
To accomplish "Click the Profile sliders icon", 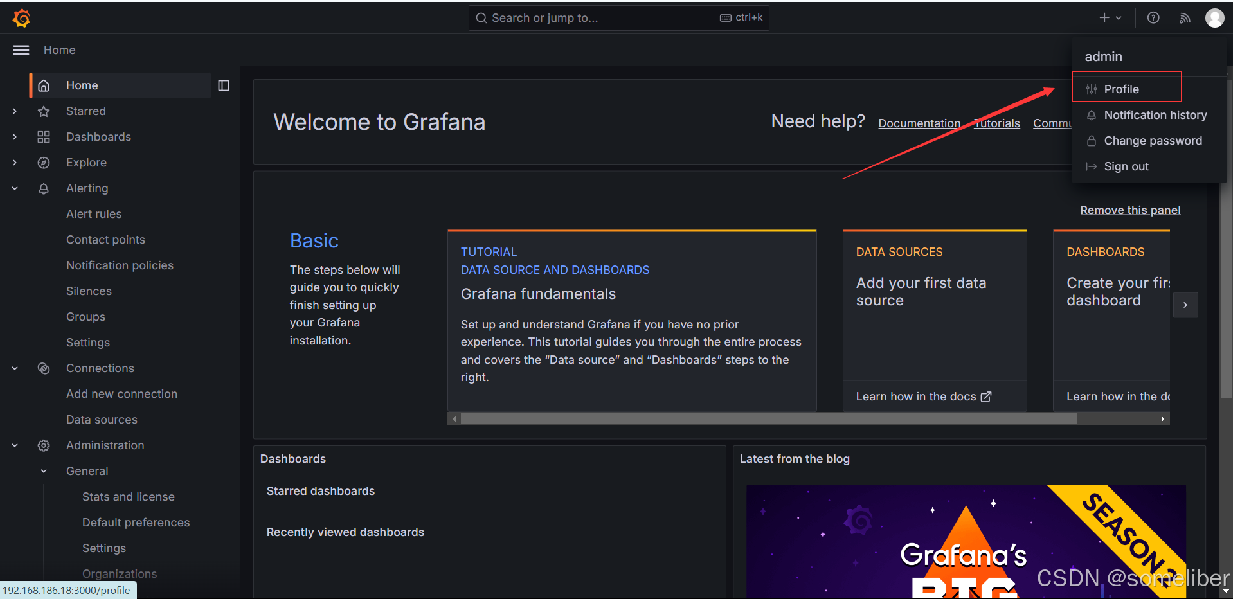I will pos(1092,89).
